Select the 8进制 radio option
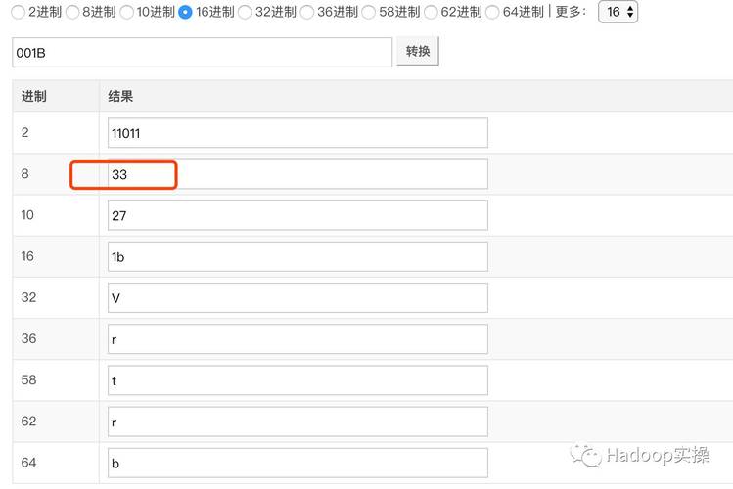Image resolution: width=733 pixels, height=489 pixels. pyautogui.click(x=71, y=13)
